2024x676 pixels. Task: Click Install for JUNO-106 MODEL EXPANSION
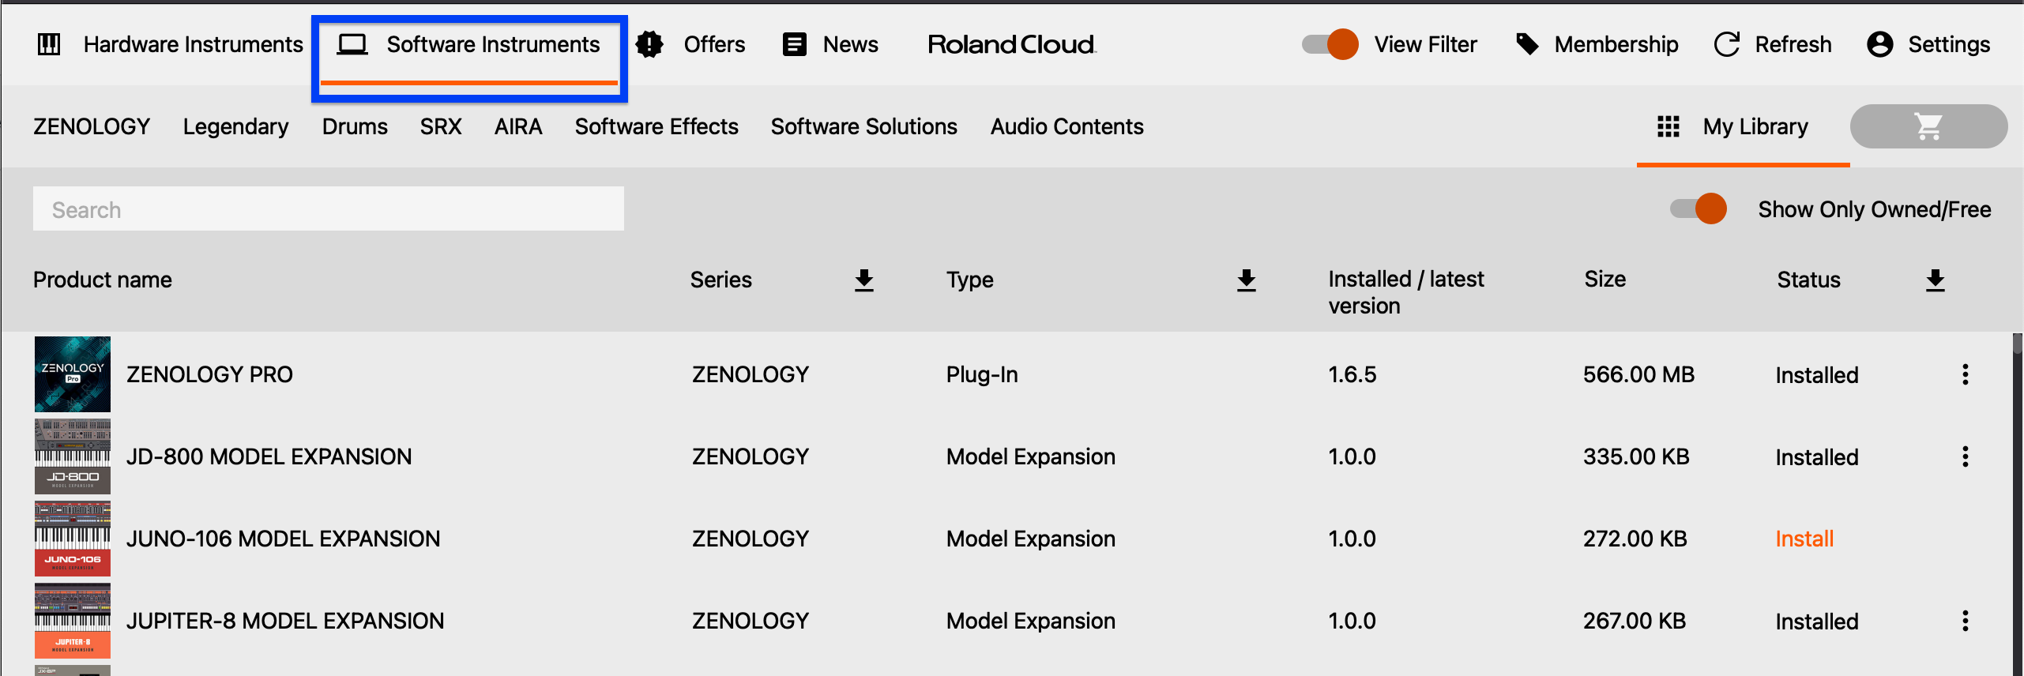[1804, 538]
